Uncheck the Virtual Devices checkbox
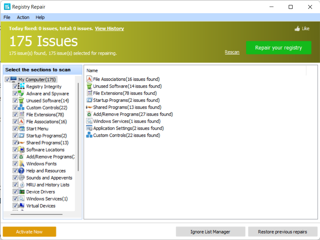The image size is (320, 240). [x=15, y=205]
